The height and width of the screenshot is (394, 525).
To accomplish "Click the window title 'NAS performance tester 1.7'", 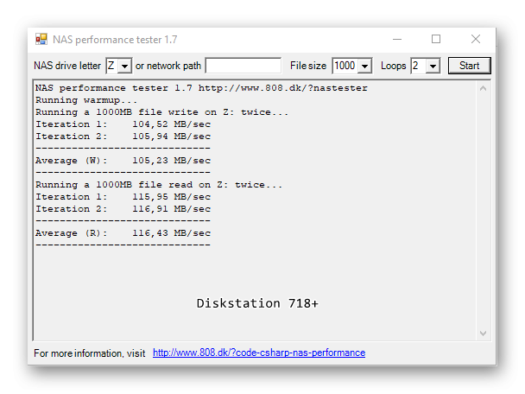I will click(x=115, y=40).
